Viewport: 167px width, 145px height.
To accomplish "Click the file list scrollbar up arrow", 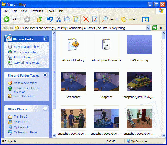I will click(164, 33).
